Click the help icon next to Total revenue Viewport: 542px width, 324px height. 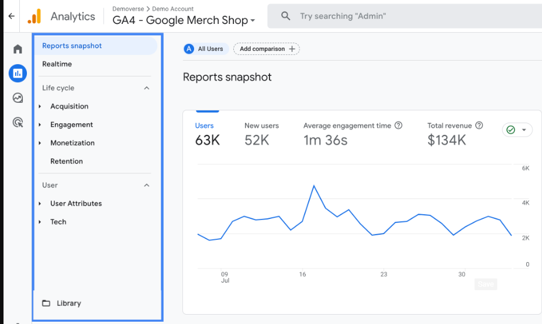tap(479, 126)
